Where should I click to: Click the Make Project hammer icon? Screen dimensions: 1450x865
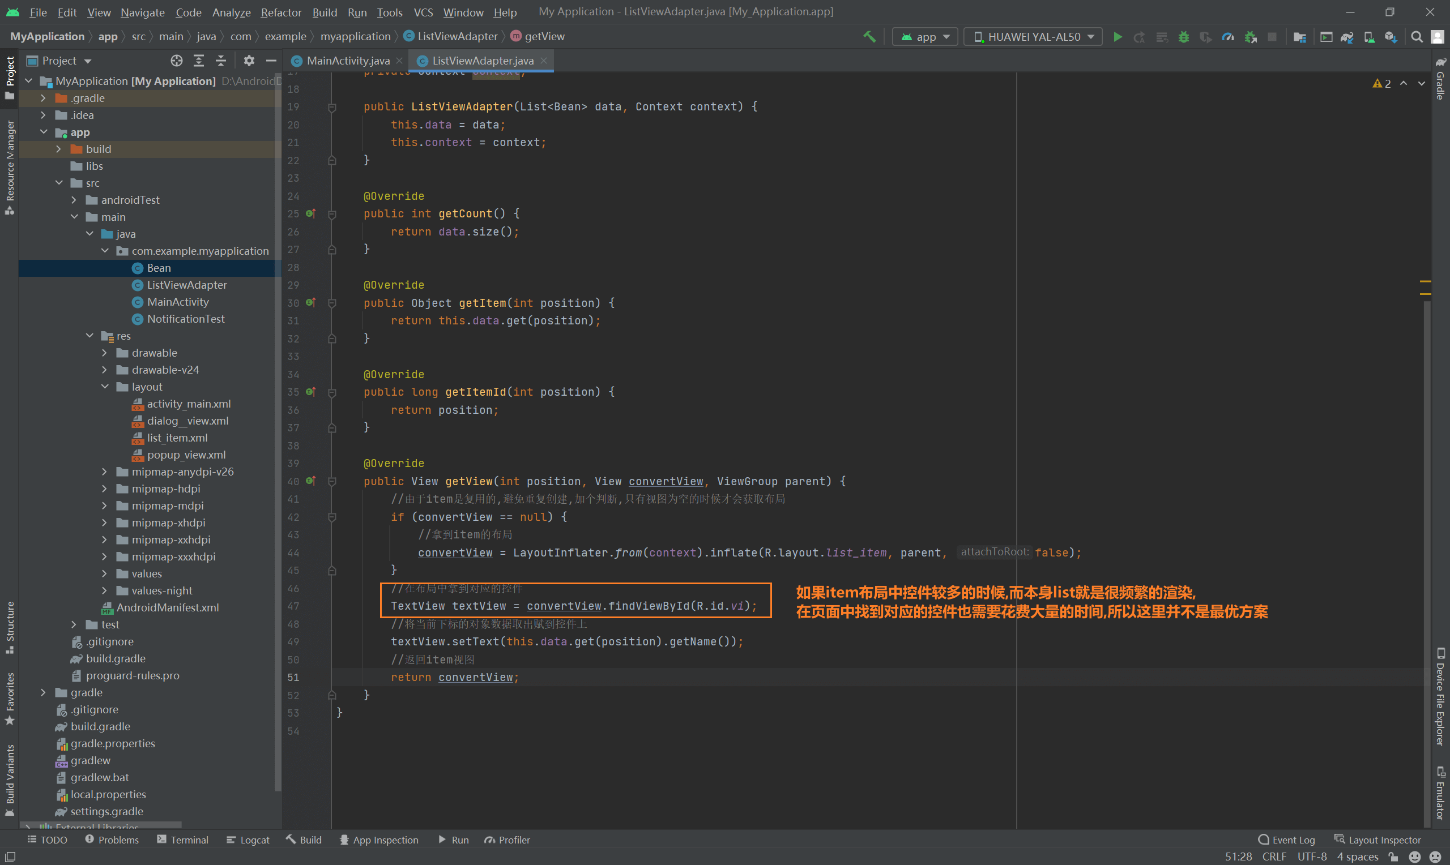click(x=869, y=37)
